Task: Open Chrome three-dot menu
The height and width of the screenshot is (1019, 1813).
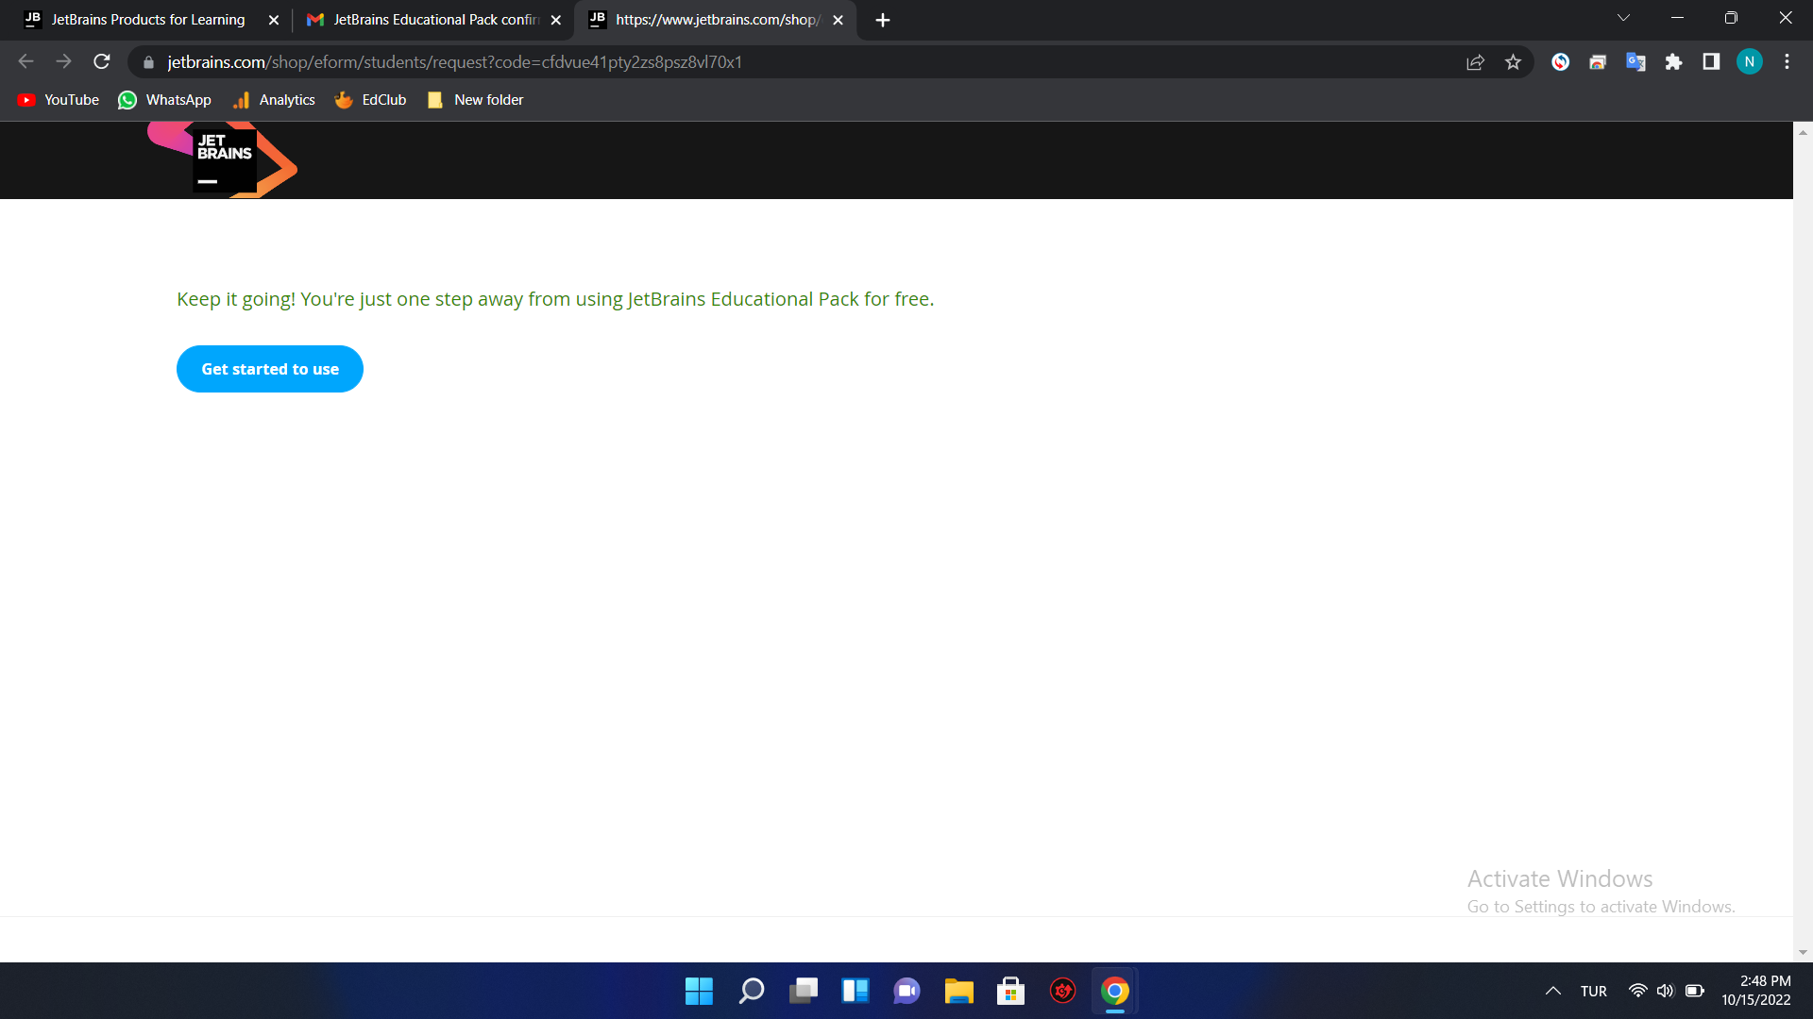Action: [x=1787, y=62]
